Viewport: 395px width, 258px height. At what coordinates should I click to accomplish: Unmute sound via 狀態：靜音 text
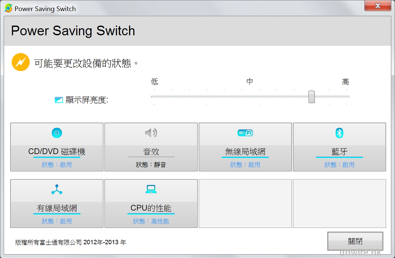(x=151, y=165)
